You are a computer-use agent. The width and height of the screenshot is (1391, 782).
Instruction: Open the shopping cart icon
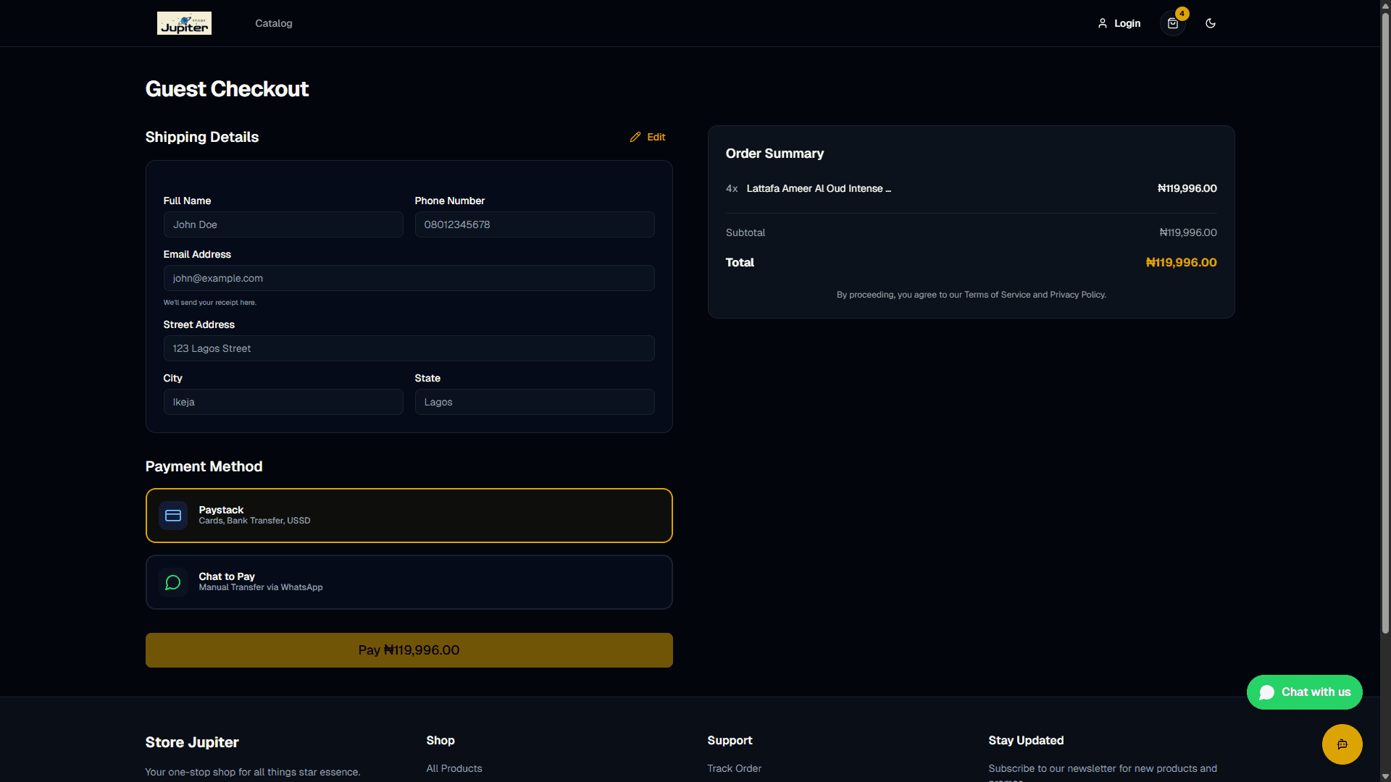pyautogui.click(x=1172, y=23)
